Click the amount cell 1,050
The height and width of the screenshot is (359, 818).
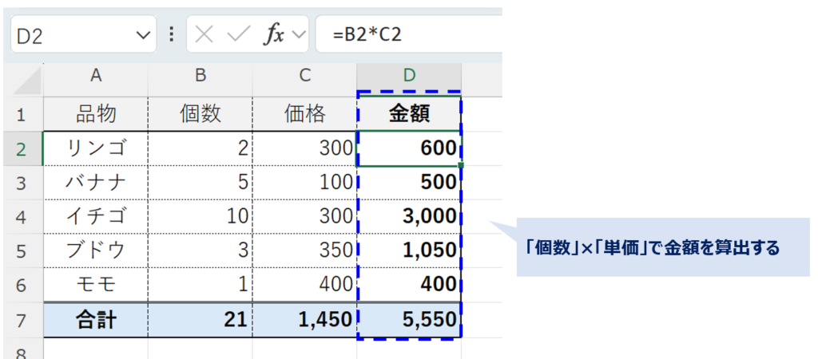point(410,251)
